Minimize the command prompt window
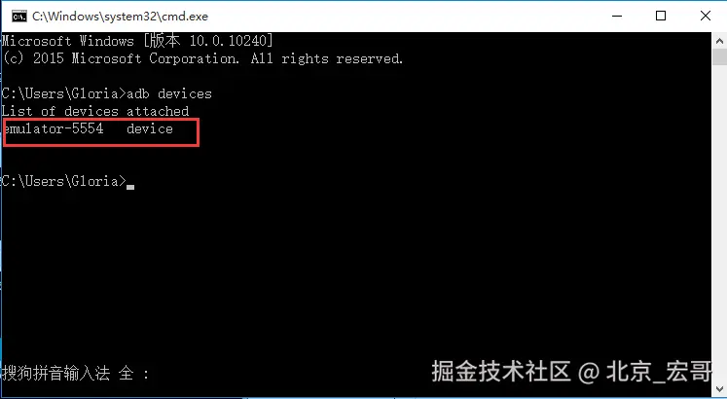 [x=617, y=17]
